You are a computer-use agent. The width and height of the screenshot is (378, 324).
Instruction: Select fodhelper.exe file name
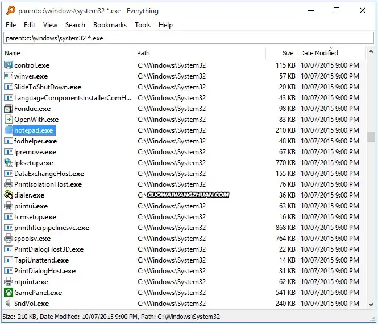35,141
